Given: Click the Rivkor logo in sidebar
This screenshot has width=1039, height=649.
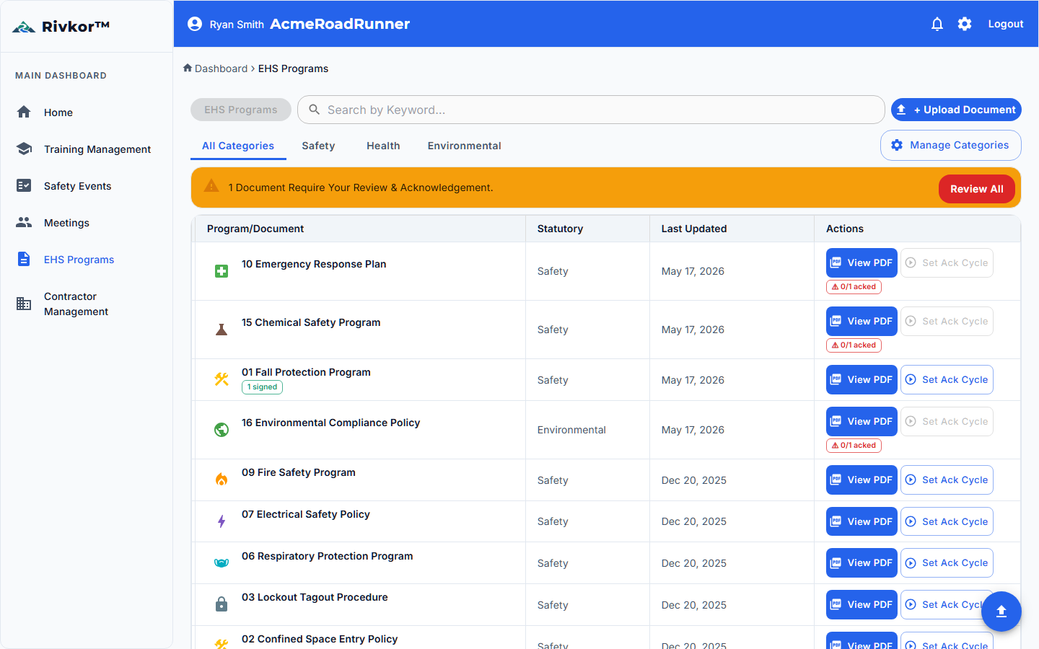Looking at the screenshot, I should [61, 27].
